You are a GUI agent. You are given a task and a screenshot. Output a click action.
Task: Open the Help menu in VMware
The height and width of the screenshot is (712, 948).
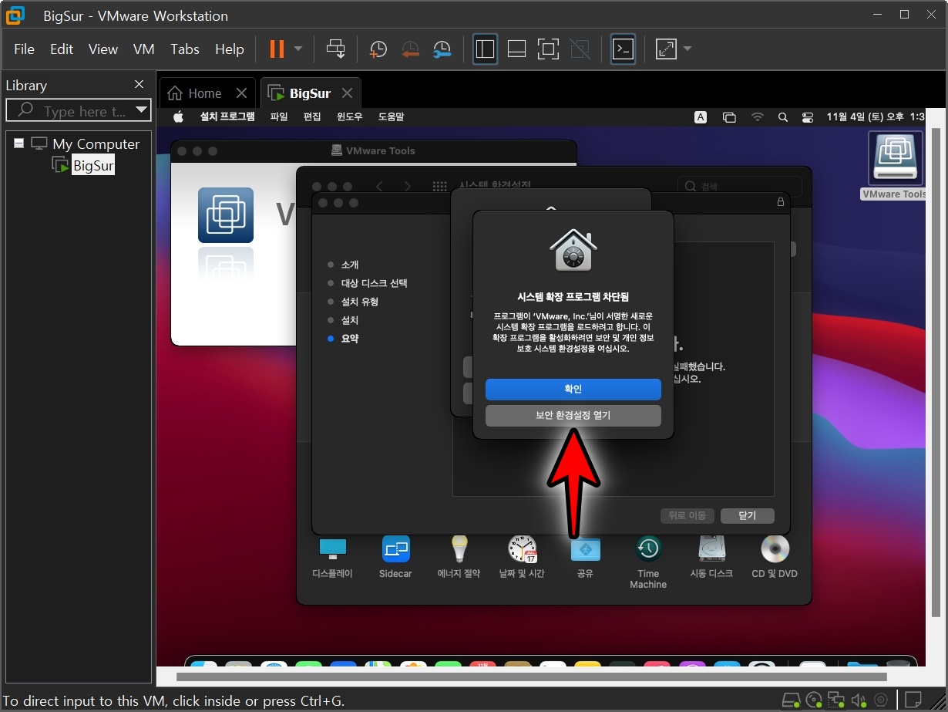230,49
